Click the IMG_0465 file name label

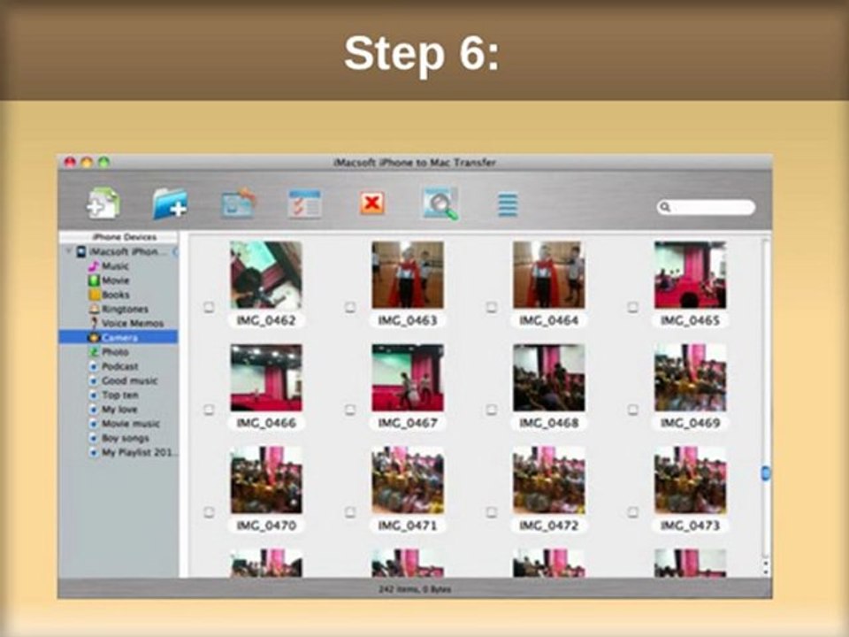point(690,320)
